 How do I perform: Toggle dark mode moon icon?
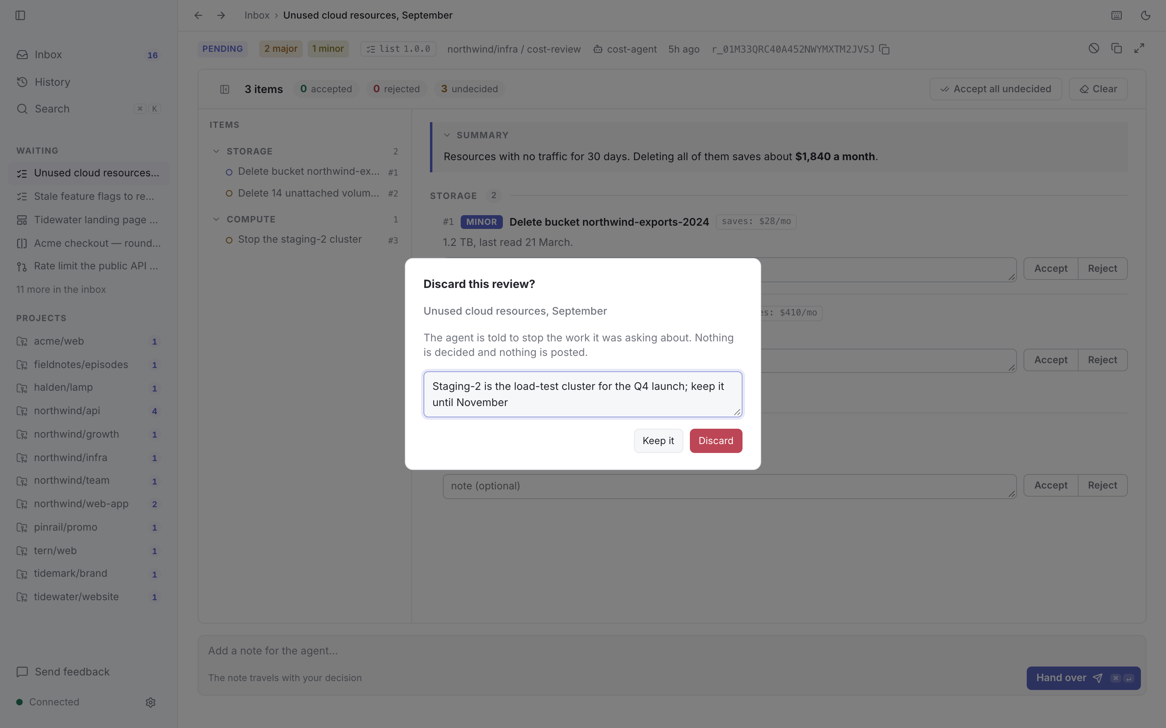tap(1145, 15)
